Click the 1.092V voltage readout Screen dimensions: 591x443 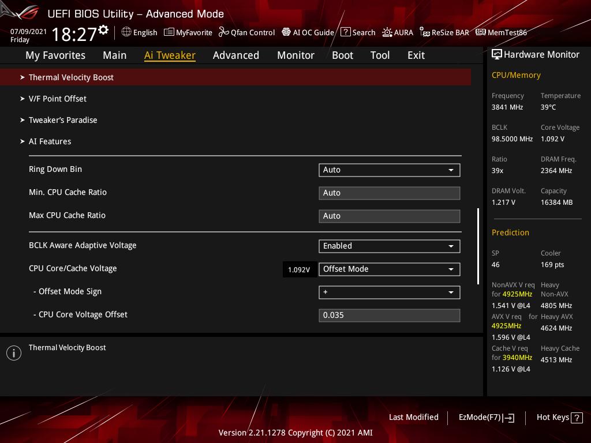click(x=299, y=270)
